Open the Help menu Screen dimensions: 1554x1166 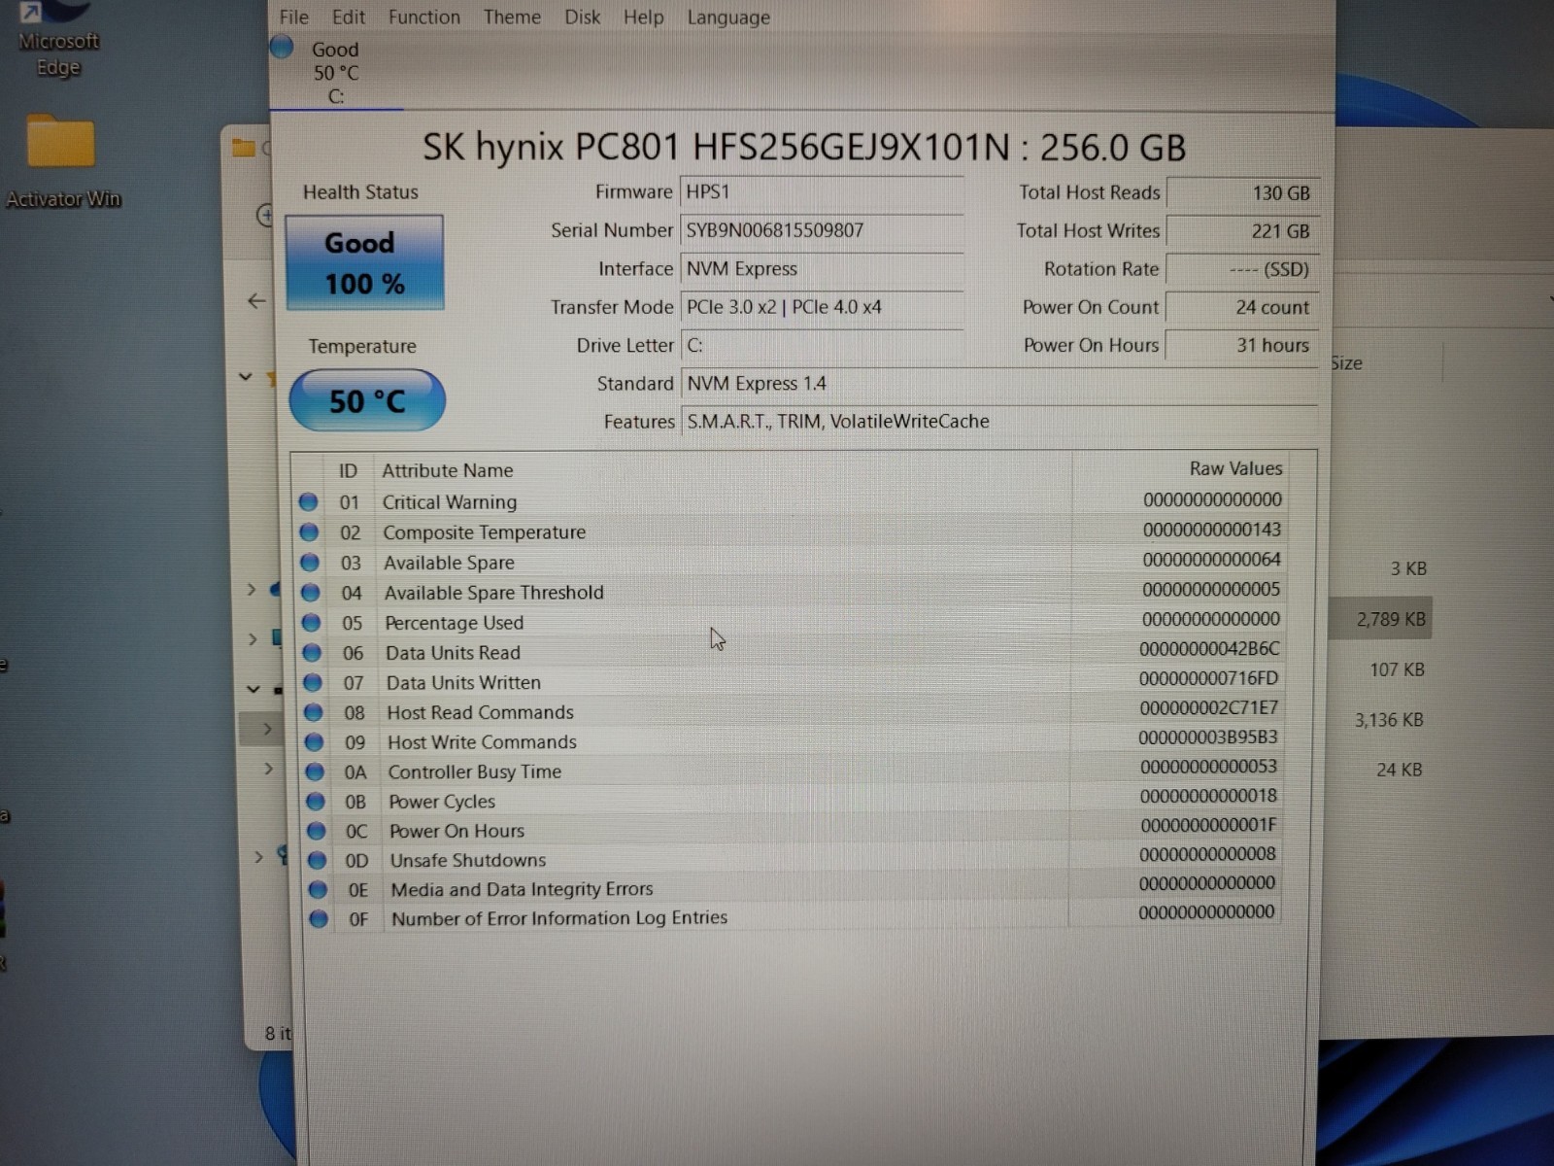[643, 17]
